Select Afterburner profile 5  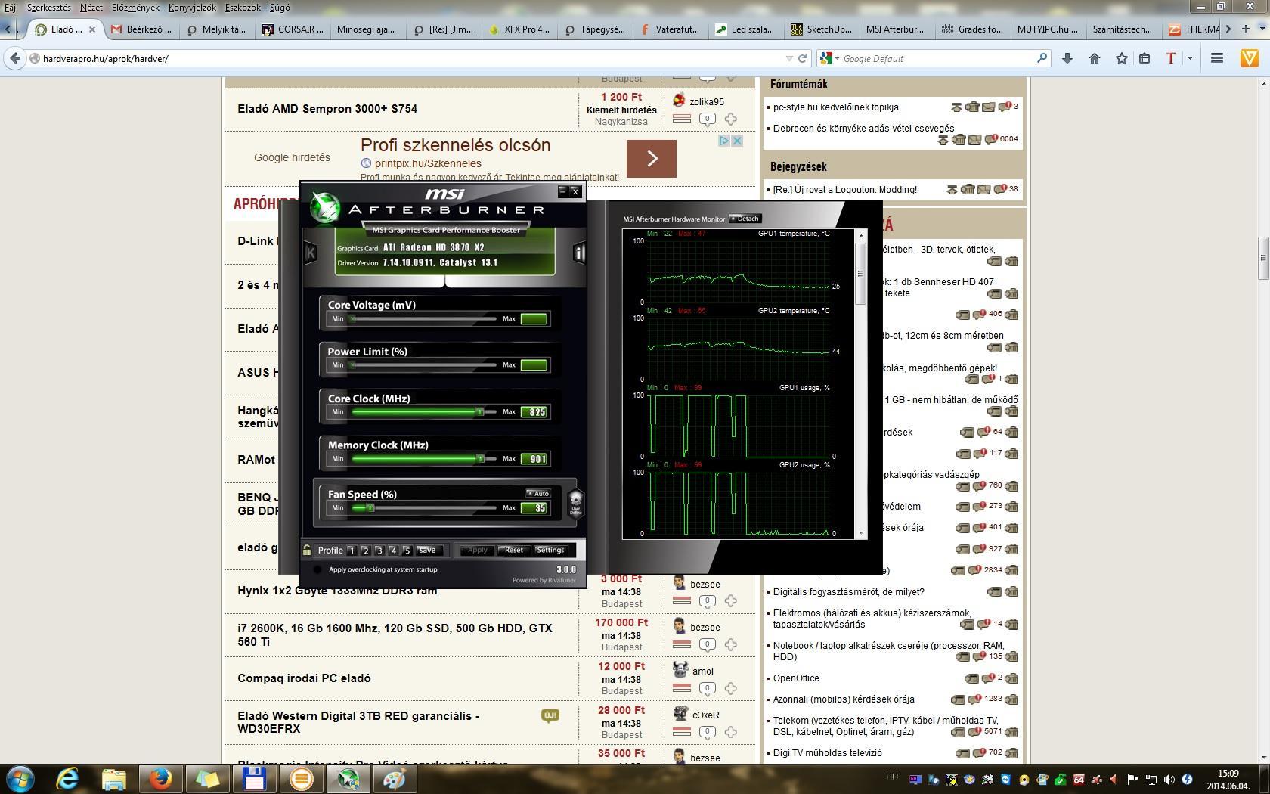[407, 551]
